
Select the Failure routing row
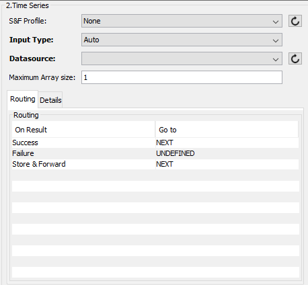(x=155, y=153)
